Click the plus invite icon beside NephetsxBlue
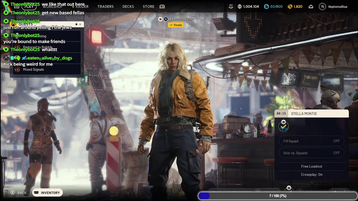Viewport: 358px width, 201px height. 166,19
